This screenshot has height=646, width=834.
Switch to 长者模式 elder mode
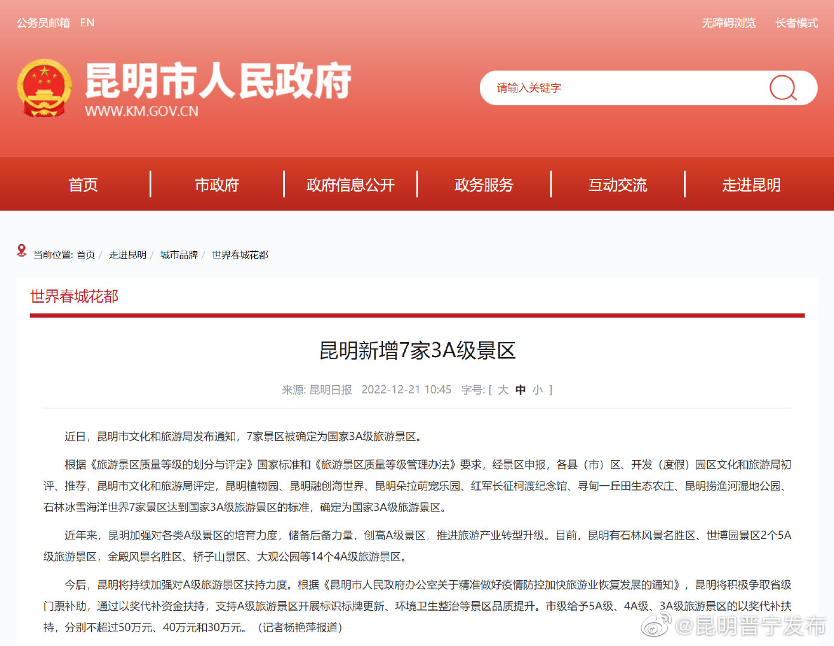(x=796, y=23)
